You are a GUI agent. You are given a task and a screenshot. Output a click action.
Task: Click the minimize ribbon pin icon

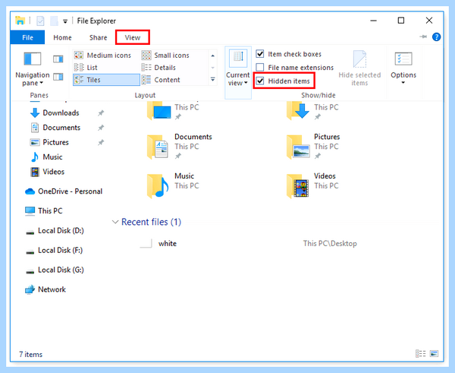point(423,36)
